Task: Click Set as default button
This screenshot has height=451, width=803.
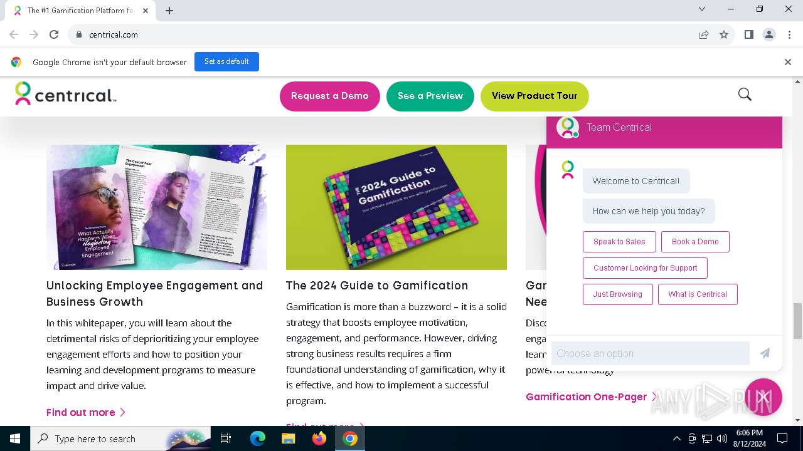Action: tap(226, 61)
